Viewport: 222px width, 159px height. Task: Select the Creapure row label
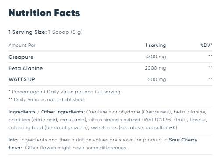coord(21,57)
